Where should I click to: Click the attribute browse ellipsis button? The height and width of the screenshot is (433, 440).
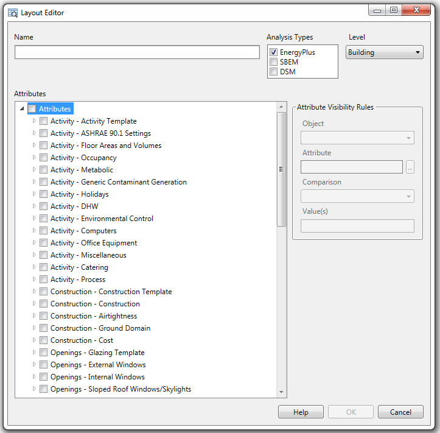[x=410, y=167]
